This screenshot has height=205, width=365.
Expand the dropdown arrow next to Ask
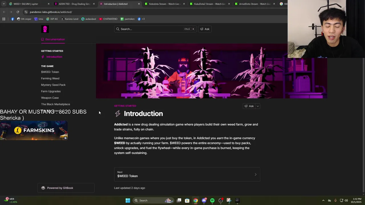pyautogui.click(x=258, y=106)
